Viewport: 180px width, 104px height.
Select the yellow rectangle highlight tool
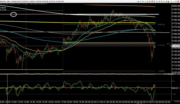coord(164,1)
